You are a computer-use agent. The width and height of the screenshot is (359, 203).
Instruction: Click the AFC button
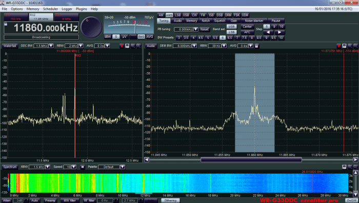point(247,32)
